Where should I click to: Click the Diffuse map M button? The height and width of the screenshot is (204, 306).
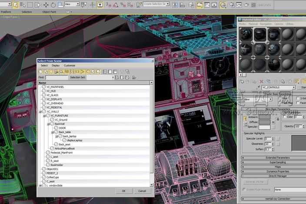pyautogui.click(x=273, y=122)
